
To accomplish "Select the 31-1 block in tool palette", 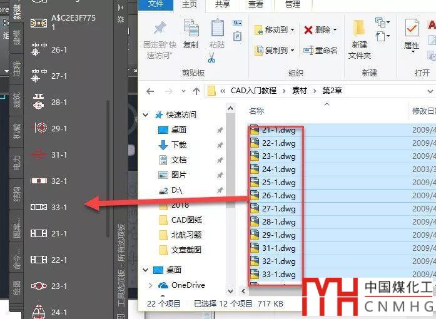I will coord(49,154).
